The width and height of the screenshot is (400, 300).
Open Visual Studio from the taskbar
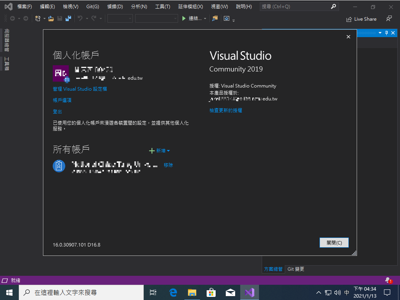[249, 292]
